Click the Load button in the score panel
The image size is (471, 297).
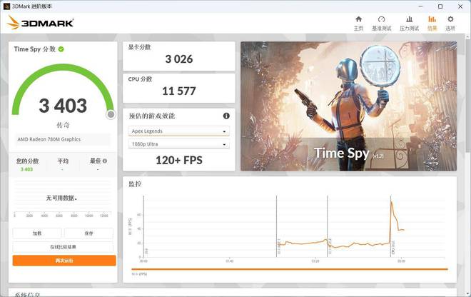pos(37,233)
